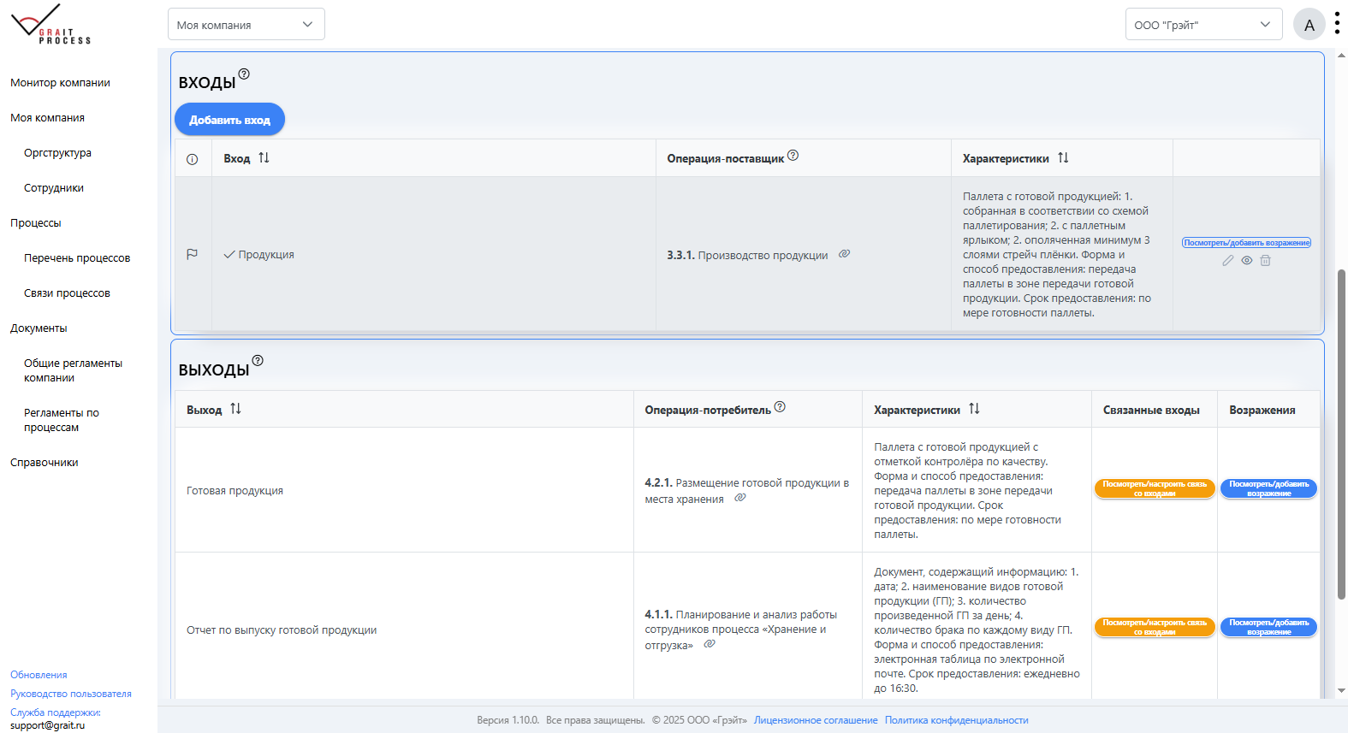Open Оргструктура in sidebar
Viewport: 1348px width, 733px height.
pyautogui.click(x=57, y=153)
